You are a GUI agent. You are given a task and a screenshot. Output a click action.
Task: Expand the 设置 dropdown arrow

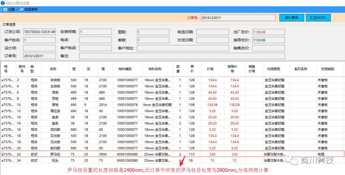point(17,10)
